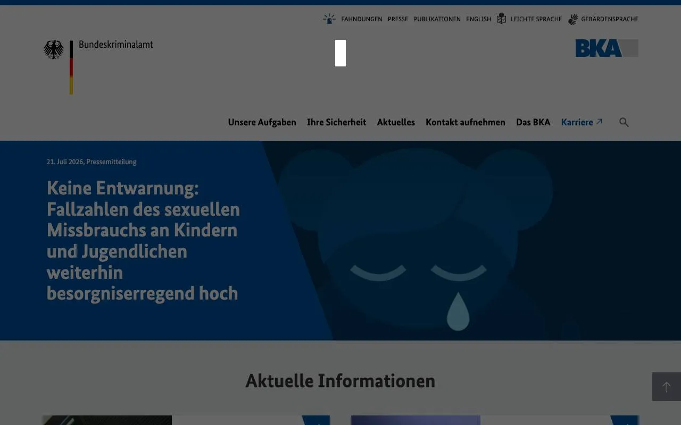Click the Bundeskriminalamt logo text
Screen dimensions: 681x425
pyautogui.click(x=116, y=45)
